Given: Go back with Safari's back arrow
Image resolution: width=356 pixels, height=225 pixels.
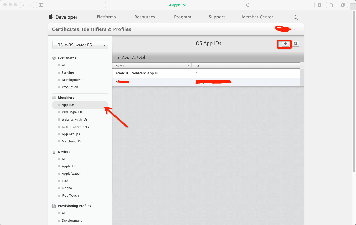Looking at the screenshot, I should click(23, 5).
